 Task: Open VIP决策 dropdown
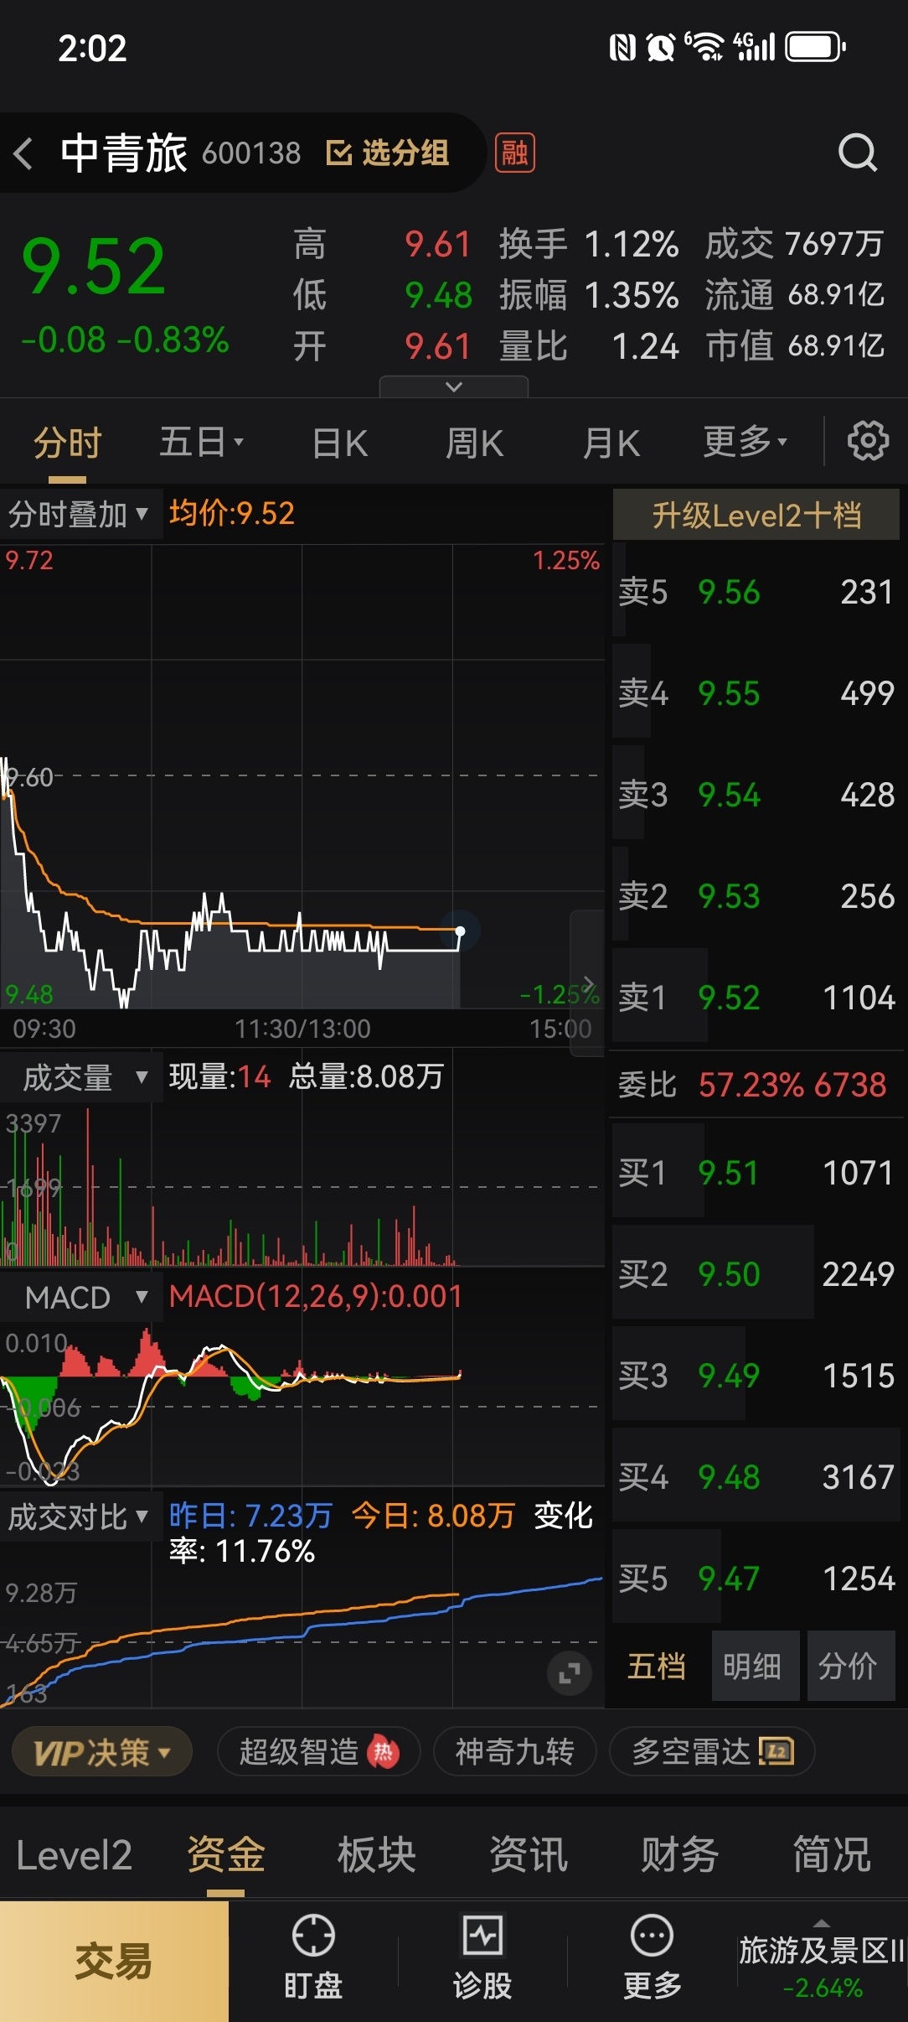(x=102, y=1752)
